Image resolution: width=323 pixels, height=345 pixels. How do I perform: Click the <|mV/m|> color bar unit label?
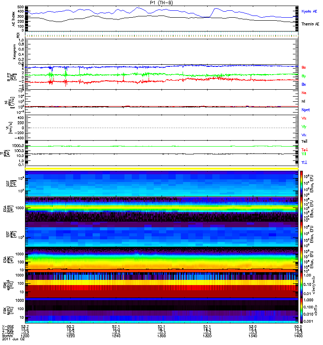click(315, 285)
